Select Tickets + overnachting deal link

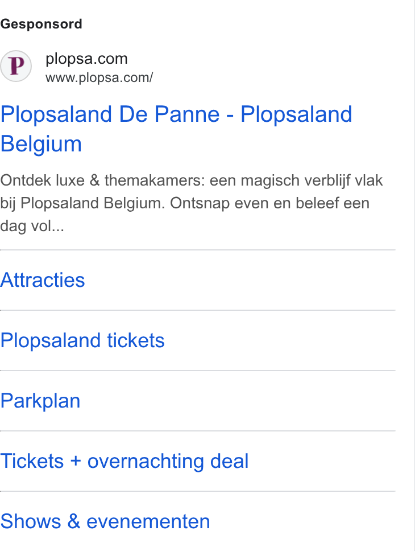point(125,461)
